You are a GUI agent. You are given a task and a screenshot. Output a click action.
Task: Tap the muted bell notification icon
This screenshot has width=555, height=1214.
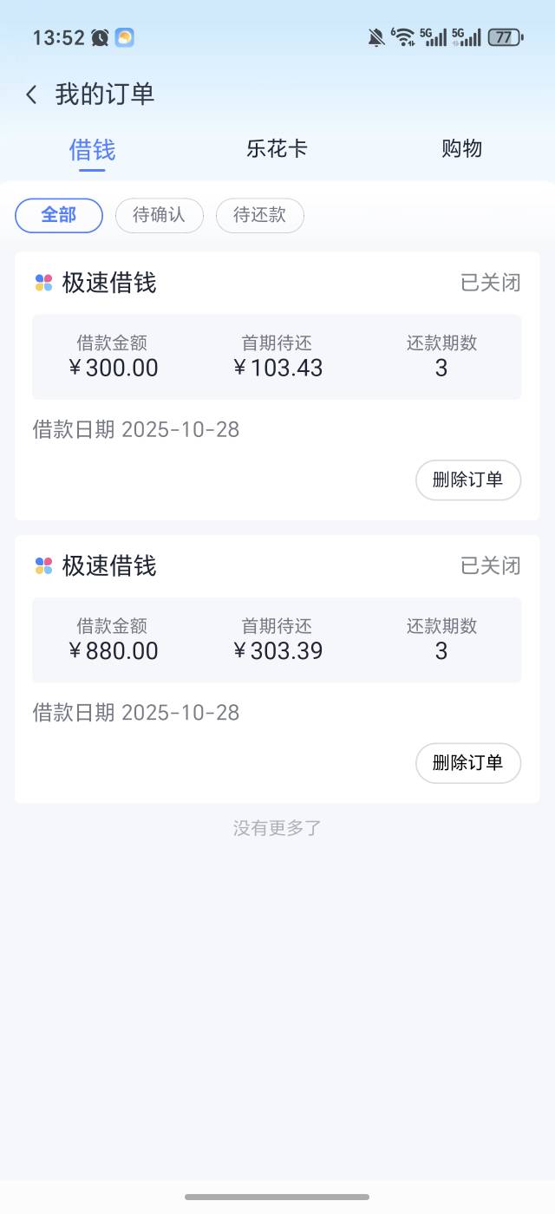pyautogui.click(x=376, y=37)
